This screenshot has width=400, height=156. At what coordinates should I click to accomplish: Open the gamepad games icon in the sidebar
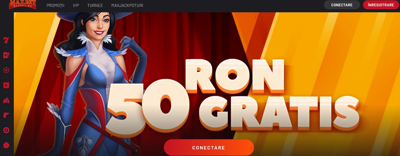[x=6, y=100]
